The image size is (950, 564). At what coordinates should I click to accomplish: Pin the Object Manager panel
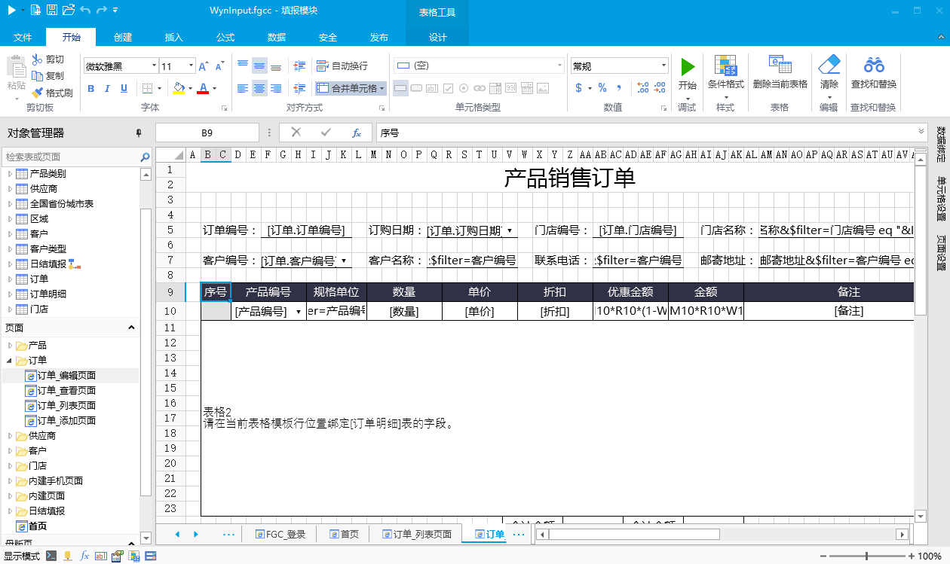point(138,133)
